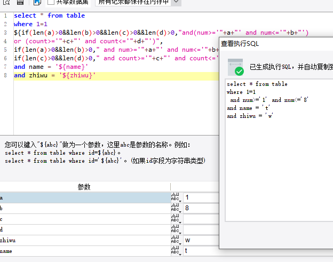Expand the records storage mode dropdown arrow
The image size is (333, 262).
point(176,2)
